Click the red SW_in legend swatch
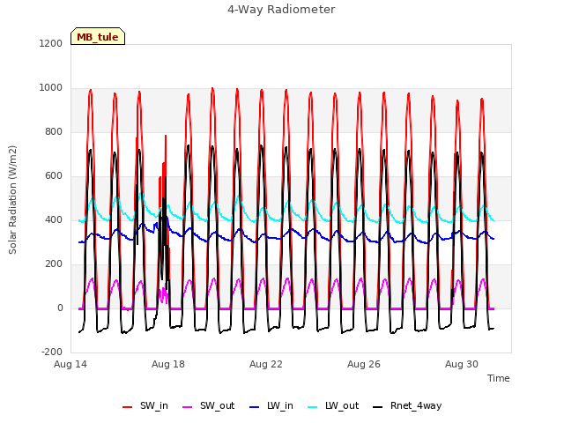Screen dimensions: 564x423 (127, 407)
